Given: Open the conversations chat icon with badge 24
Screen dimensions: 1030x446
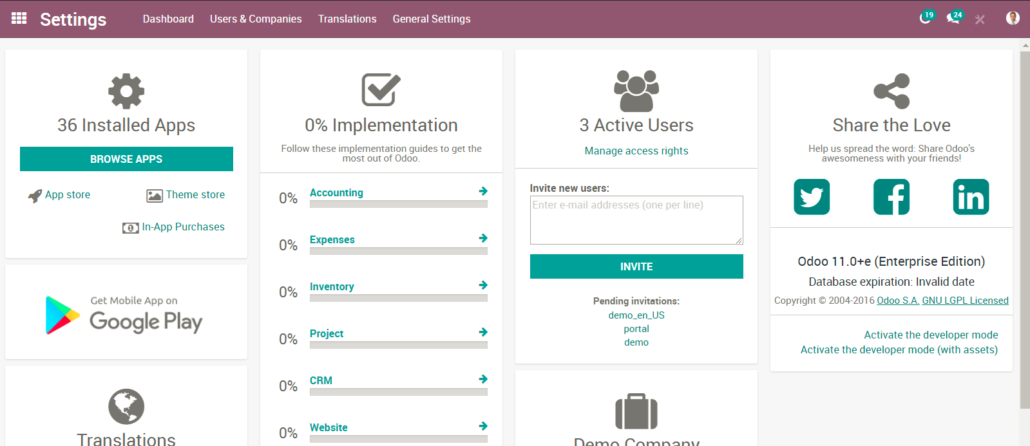Looking at the screenshot, I should click(953, 19).
